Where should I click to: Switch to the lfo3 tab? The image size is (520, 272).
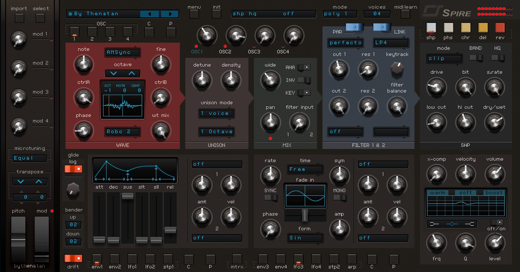[x=298, y=259]
